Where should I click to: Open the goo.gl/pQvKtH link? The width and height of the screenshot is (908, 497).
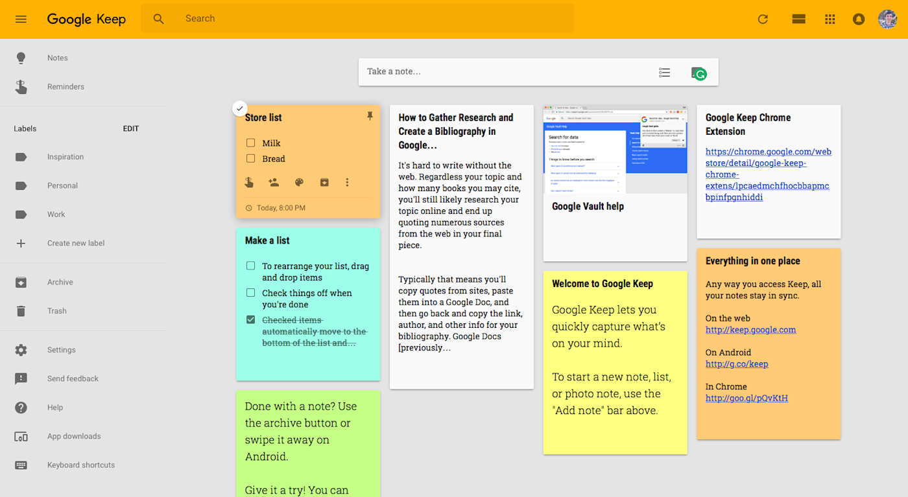tap(747, 398)
